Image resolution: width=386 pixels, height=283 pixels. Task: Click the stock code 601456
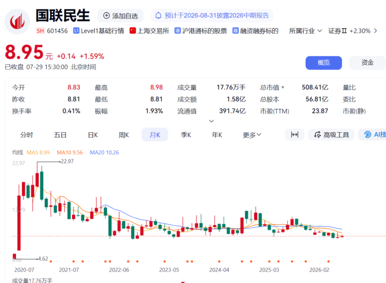(57, 31)
